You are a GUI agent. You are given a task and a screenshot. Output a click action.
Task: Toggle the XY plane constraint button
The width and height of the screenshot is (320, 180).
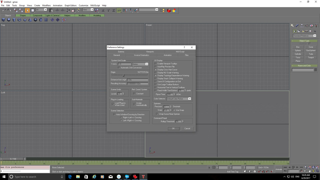click(x=119, y=10)
